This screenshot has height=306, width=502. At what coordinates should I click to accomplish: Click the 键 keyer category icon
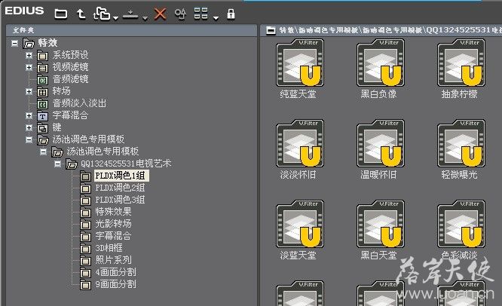pyautogui.click(x=42, y=128)
